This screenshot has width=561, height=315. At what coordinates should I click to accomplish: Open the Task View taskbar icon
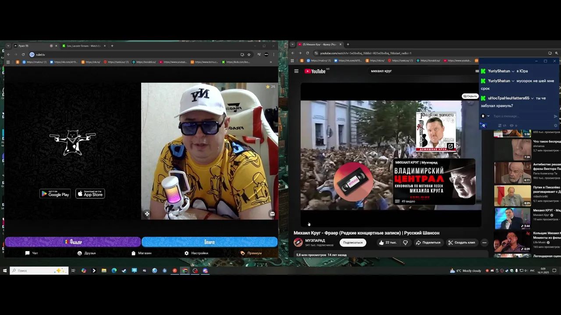[73, 270]
